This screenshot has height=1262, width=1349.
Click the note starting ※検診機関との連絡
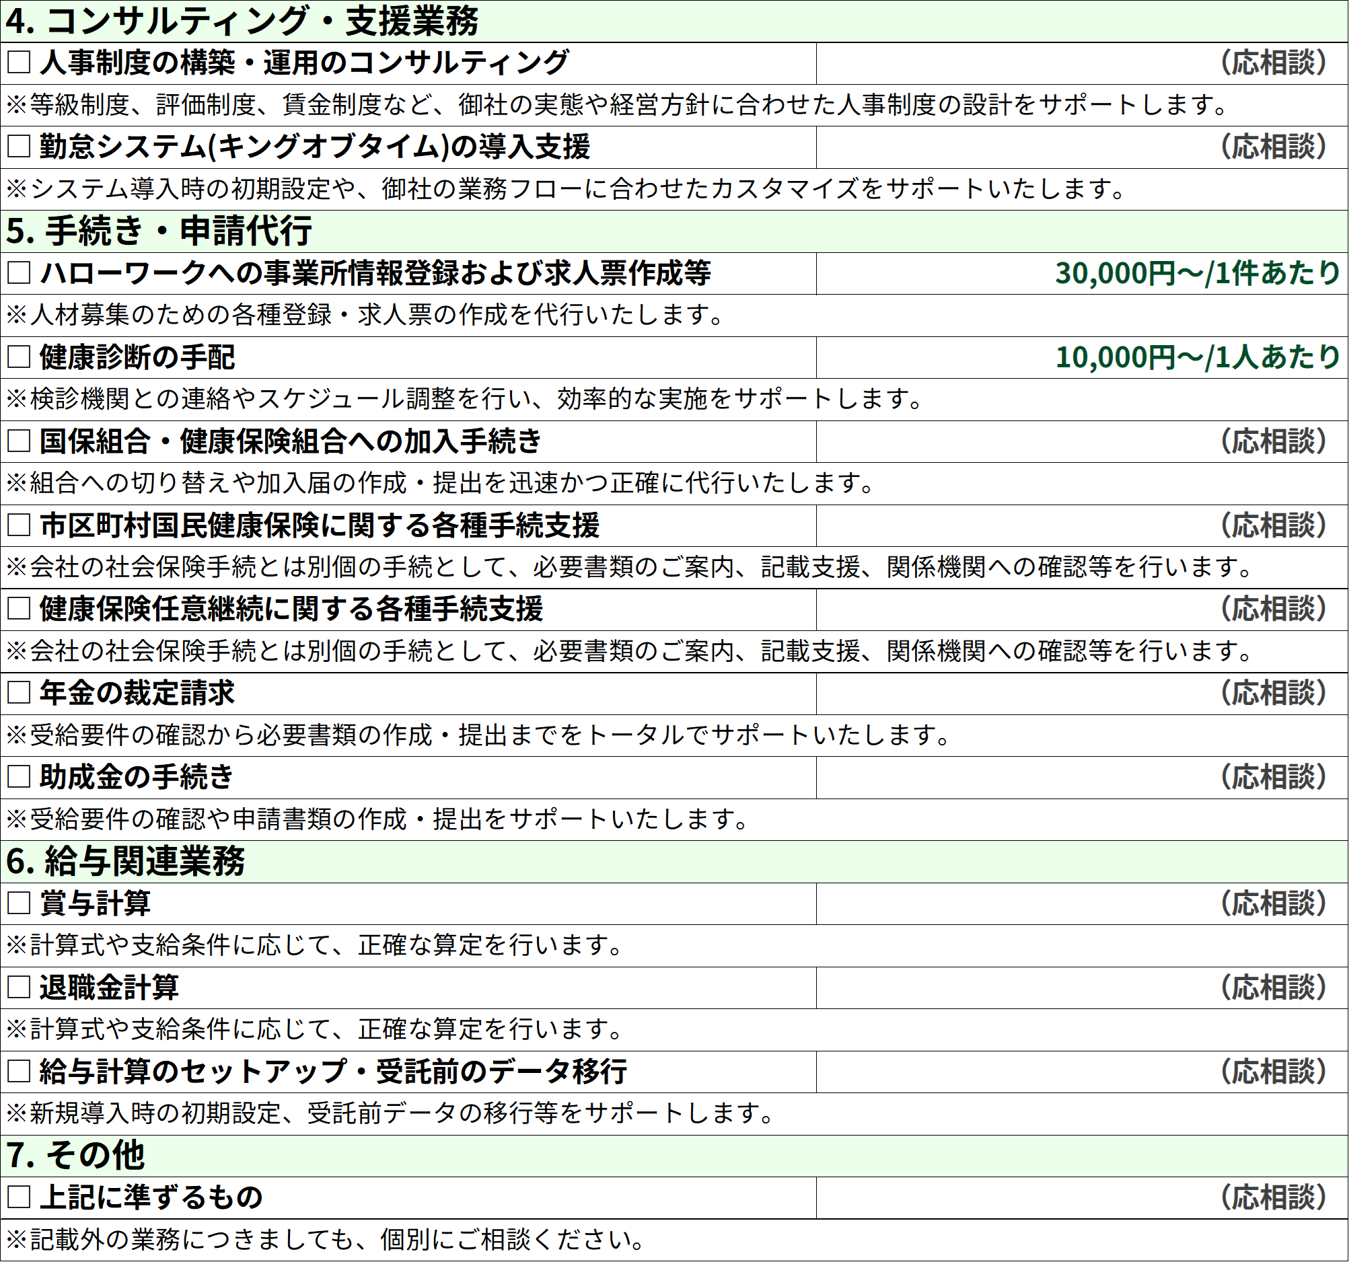click(465, 398)
